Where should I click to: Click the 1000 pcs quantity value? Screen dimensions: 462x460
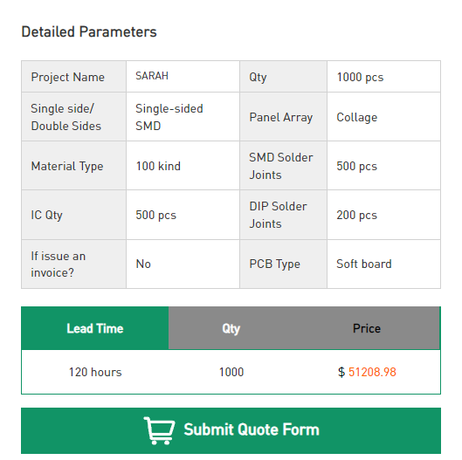360,77
